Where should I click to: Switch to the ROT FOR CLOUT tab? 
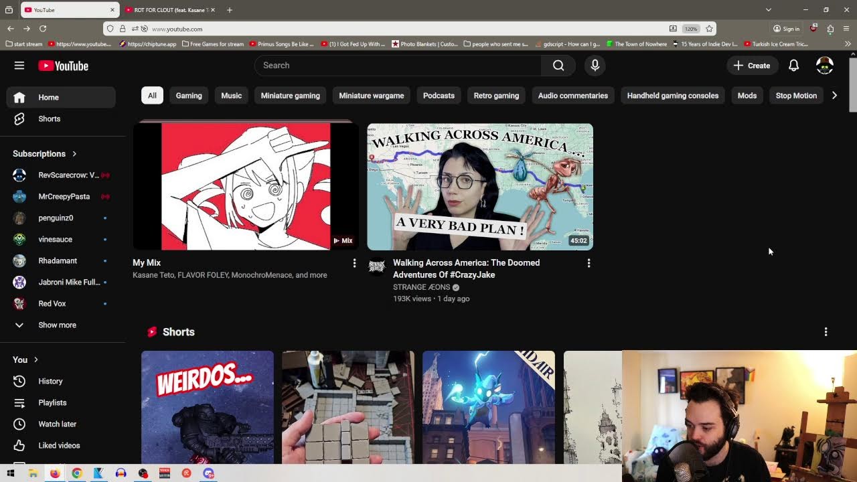tap(170, 10)
